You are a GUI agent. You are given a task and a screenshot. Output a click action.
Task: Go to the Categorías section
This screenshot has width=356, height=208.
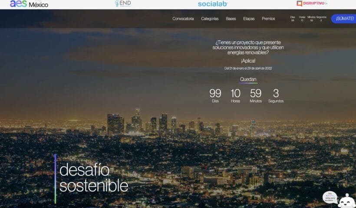coord(210,19)
